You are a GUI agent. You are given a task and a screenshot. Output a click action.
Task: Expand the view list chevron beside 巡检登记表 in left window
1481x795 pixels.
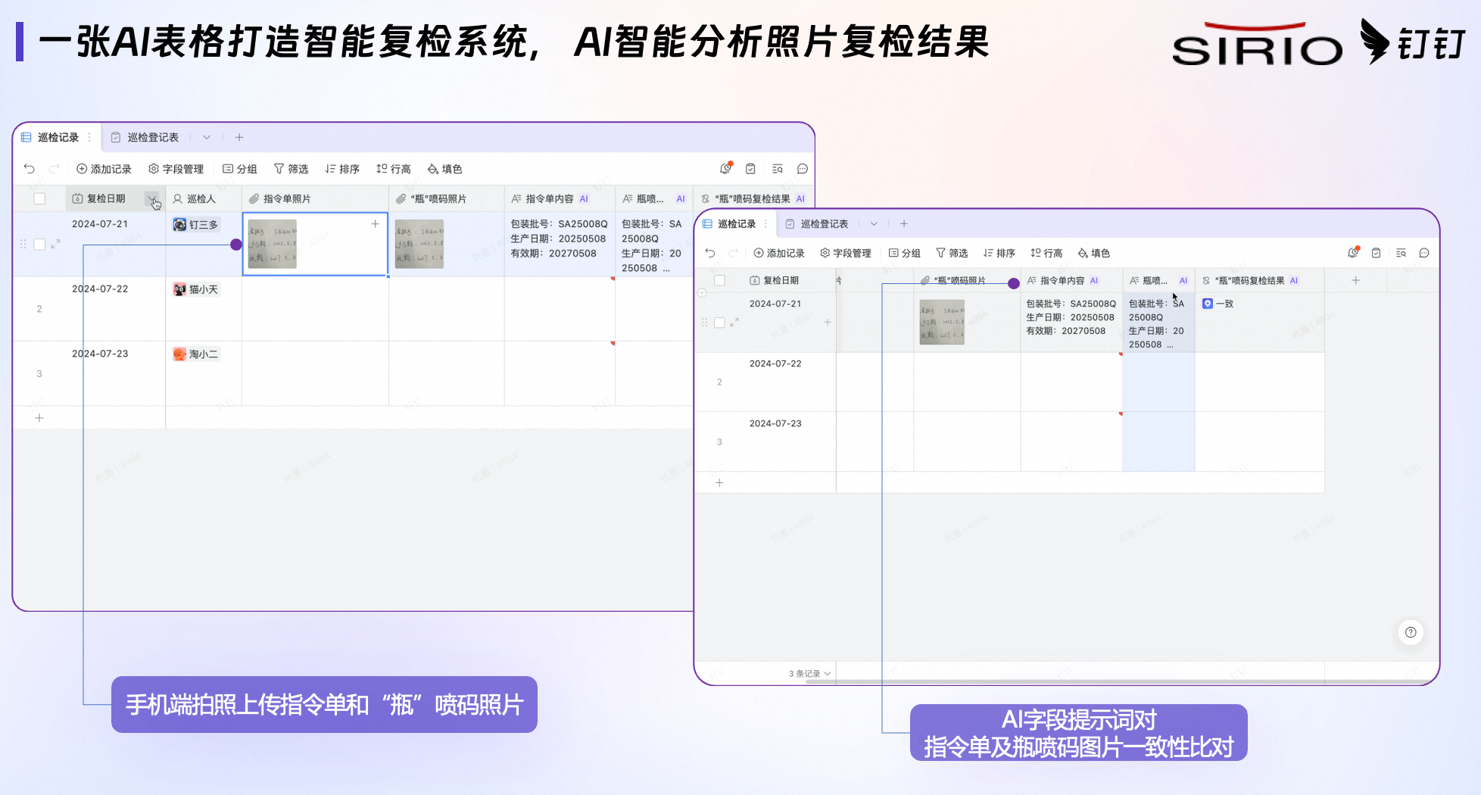206,137
